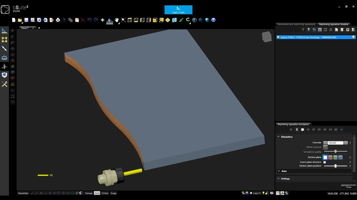Expand the Axes section
357x200 pixels.
tap(279, 171)
